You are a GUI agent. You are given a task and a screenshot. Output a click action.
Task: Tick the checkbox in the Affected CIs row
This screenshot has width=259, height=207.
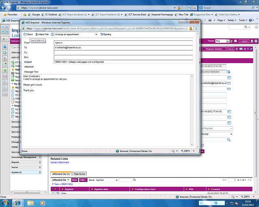[53, 194]
